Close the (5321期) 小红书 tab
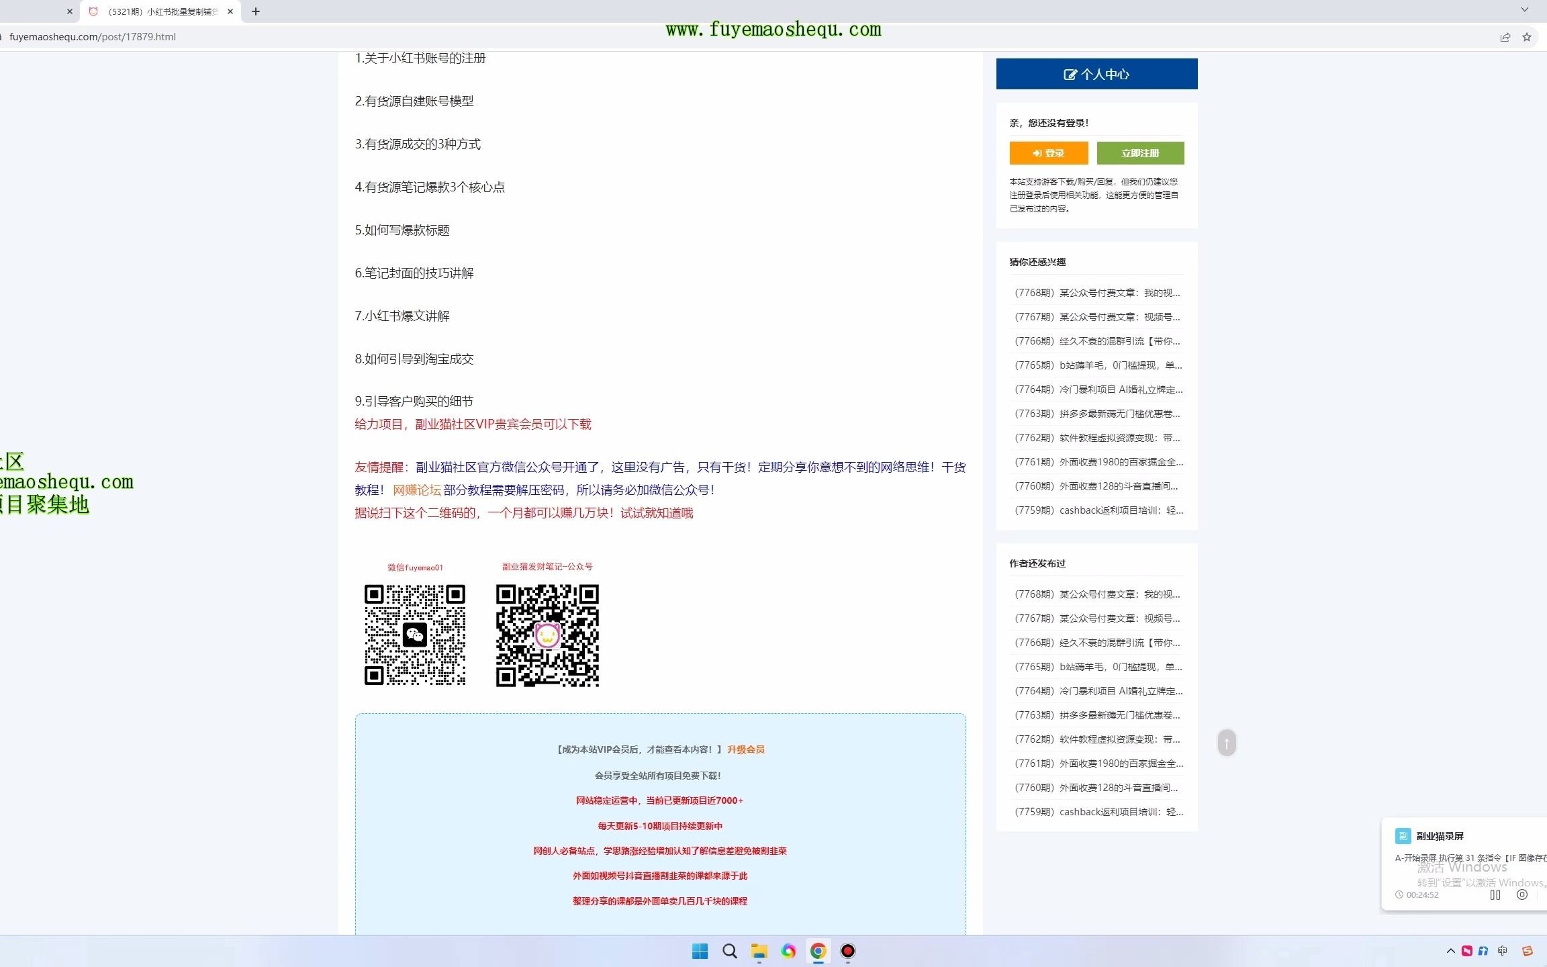The image size is (1547, 967). [230, 11]
